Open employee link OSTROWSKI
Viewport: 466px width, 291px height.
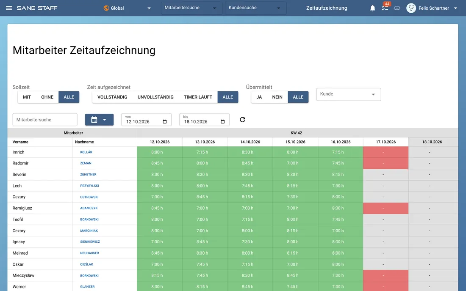click(x=89, y=197)
